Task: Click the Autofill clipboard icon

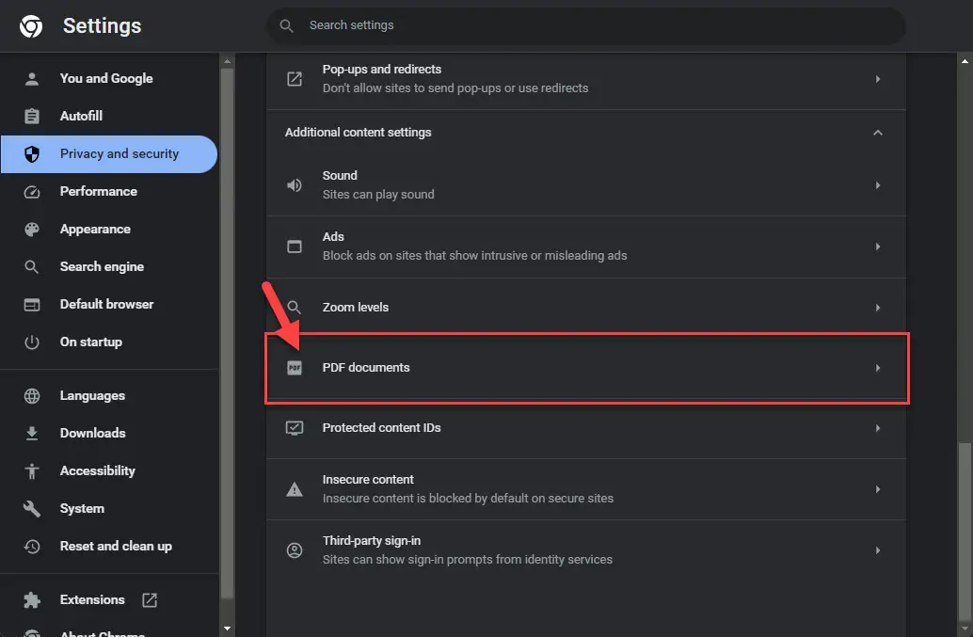Action: 32,117
